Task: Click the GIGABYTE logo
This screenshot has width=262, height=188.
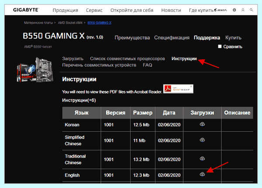Action: tap(26, 10)
